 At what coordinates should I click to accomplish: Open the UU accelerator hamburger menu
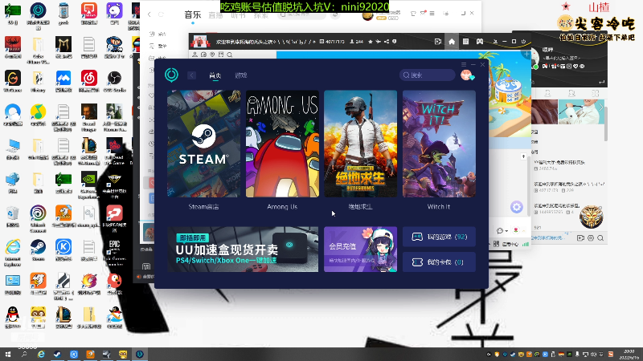(464, 65)
